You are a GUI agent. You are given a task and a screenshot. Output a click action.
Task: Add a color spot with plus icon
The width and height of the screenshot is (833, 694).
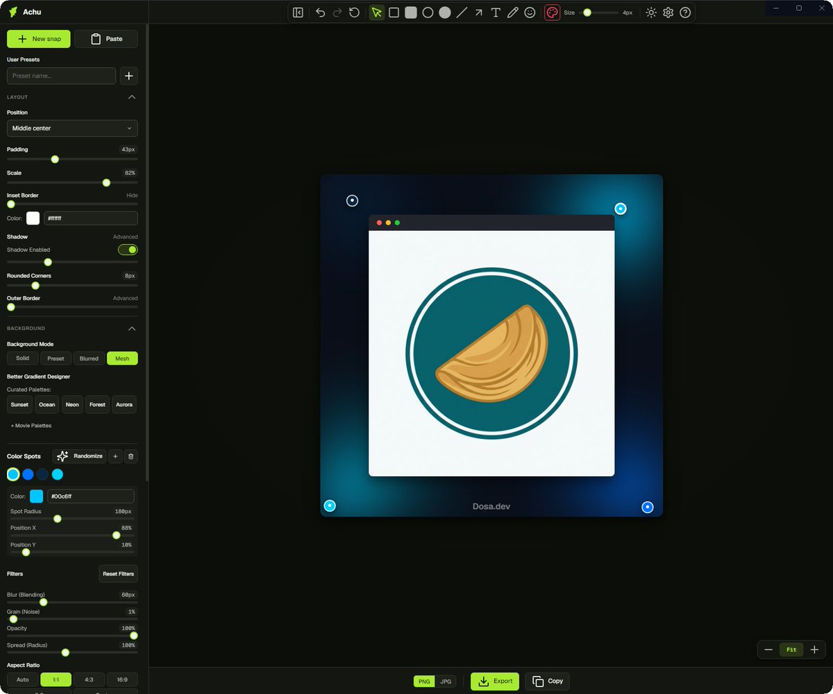coord(116,456)
